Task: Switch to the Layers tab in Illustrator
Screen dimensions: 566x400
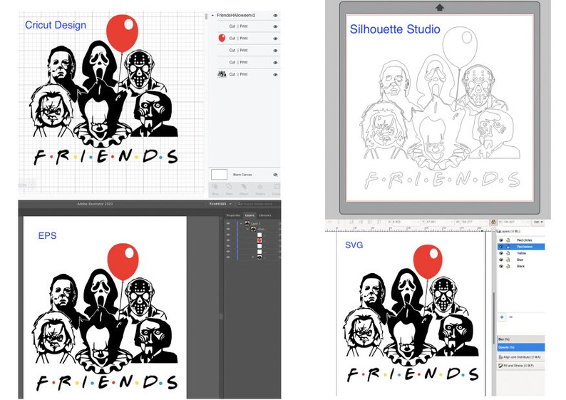Action: [249, 215]
